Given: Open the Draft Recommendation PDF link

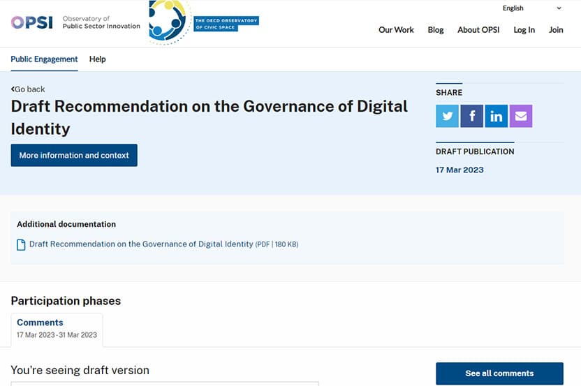Looking at the screenshot, I should [141, 244].
